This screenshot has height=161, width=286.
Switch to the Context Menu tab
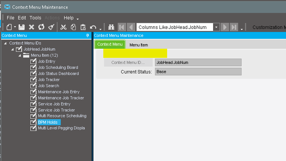110,45
